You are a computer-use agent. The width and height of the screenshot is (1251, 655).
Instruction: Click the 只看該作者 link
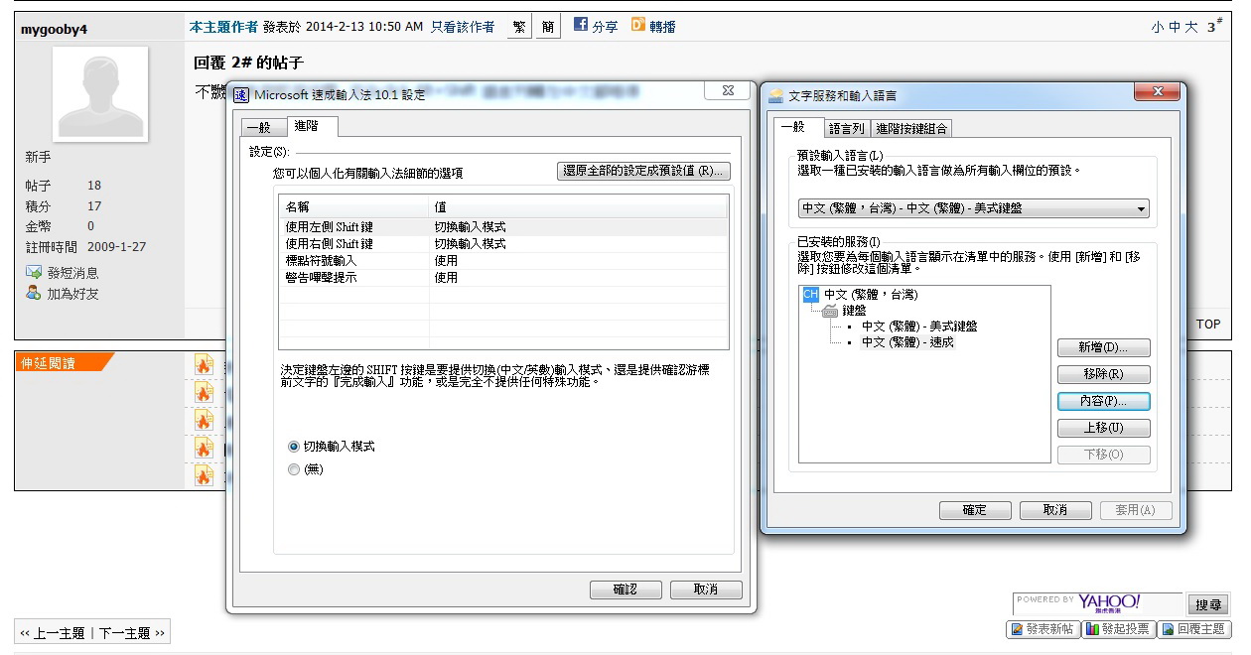pyautogui.click(x=463, y=27)
